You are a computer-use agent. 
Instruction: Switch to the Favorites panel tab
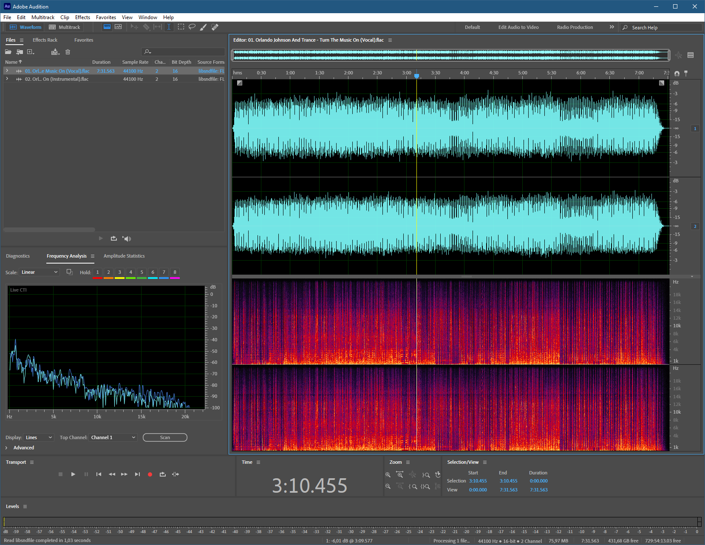point(84,40)
